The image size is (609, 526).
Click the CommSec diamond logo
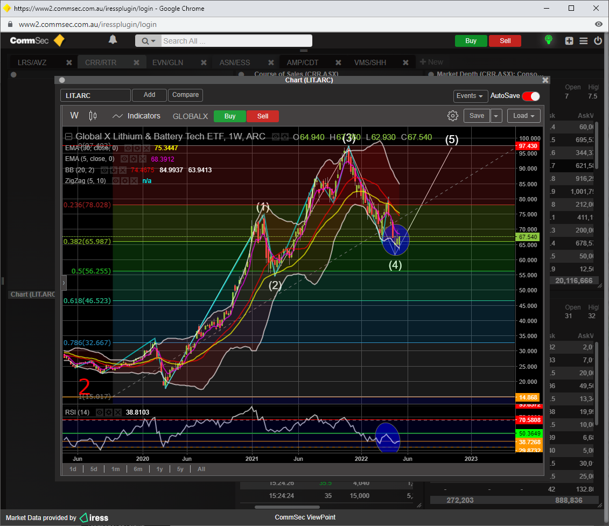pos(59,40)
